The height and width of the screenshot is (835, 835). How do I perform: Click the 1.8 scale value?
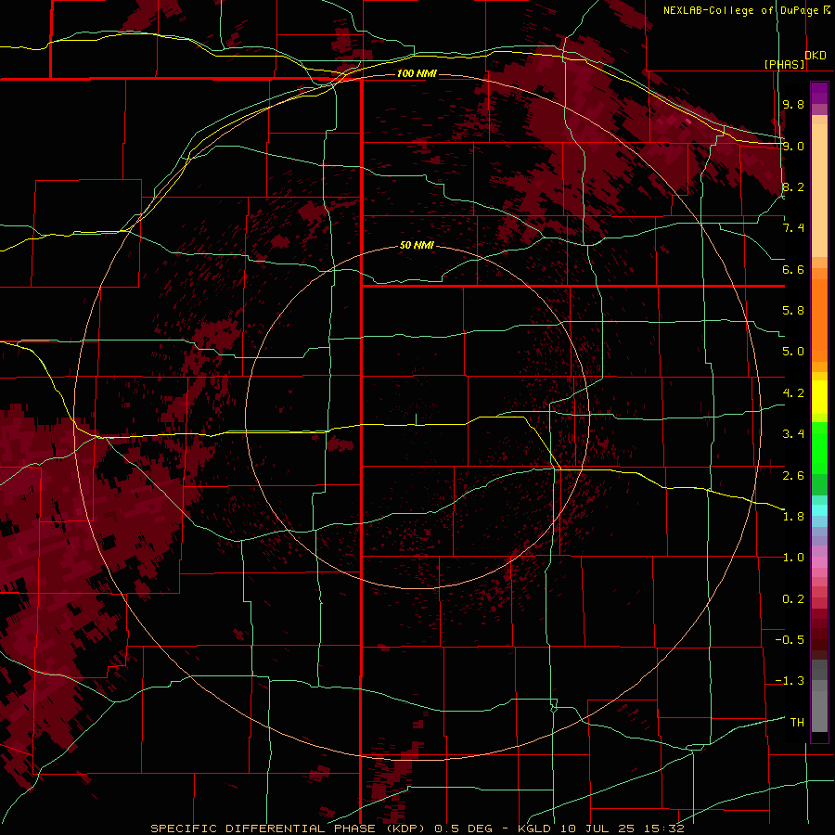pyautogui.click(x=793, y=517)
